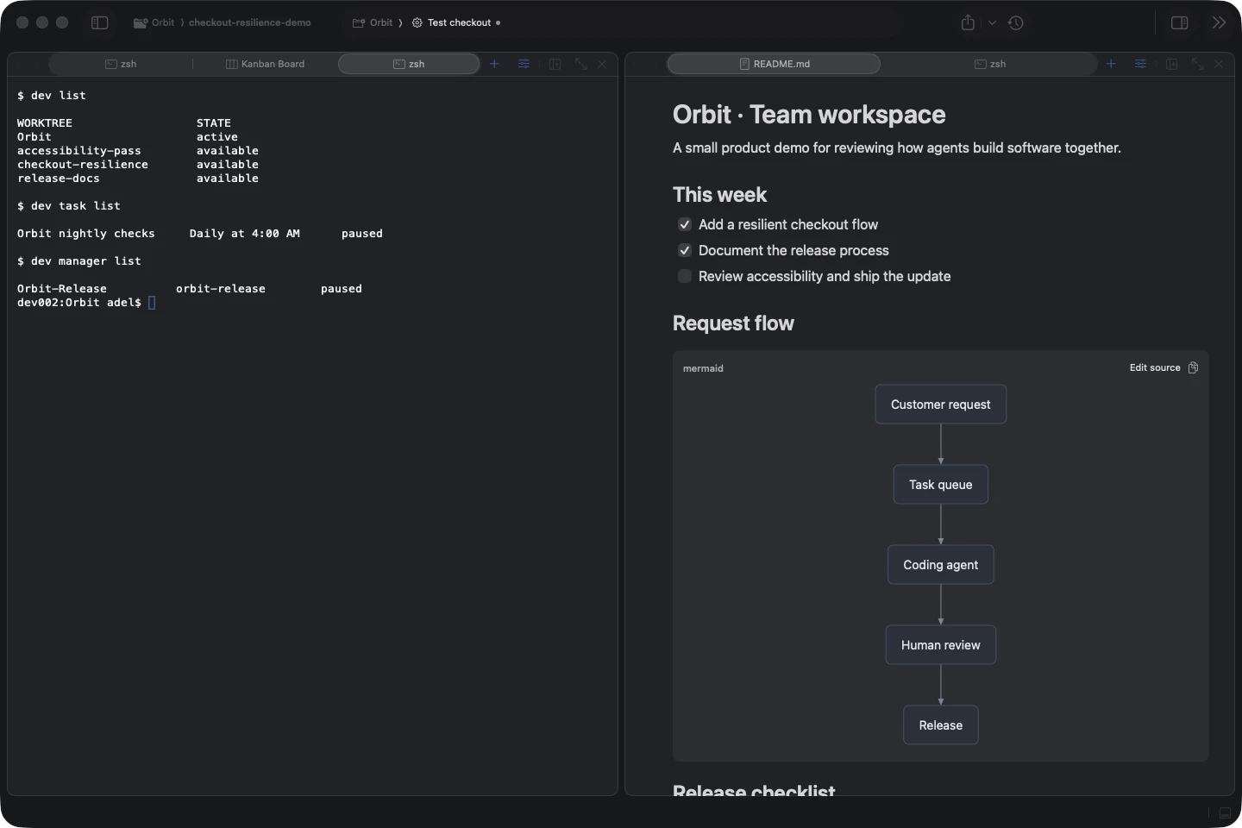The image size is (1242, 828).
Task: Add a new tab in left pane
Action: (494, 64)
